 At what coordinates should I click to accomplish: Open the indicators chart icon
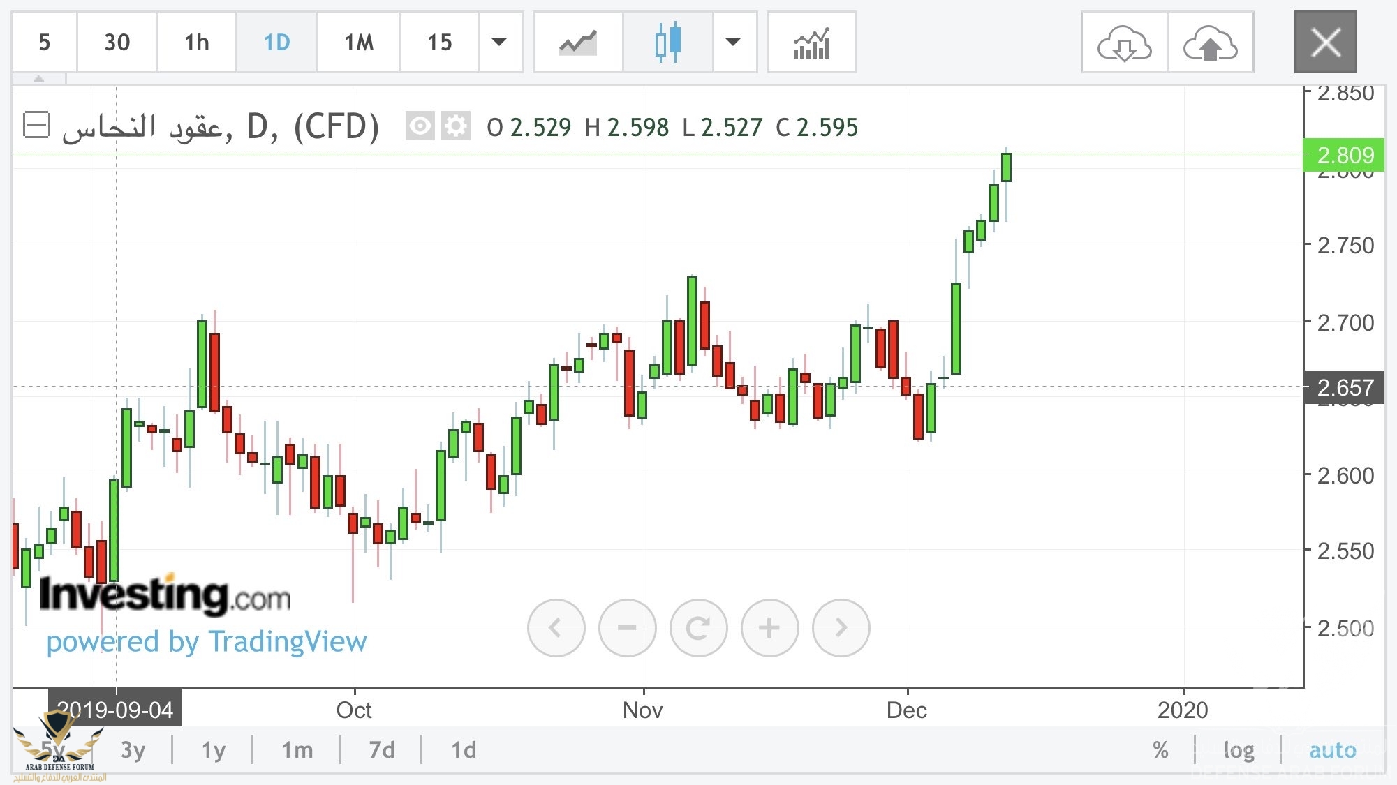(x=811, y=43)
